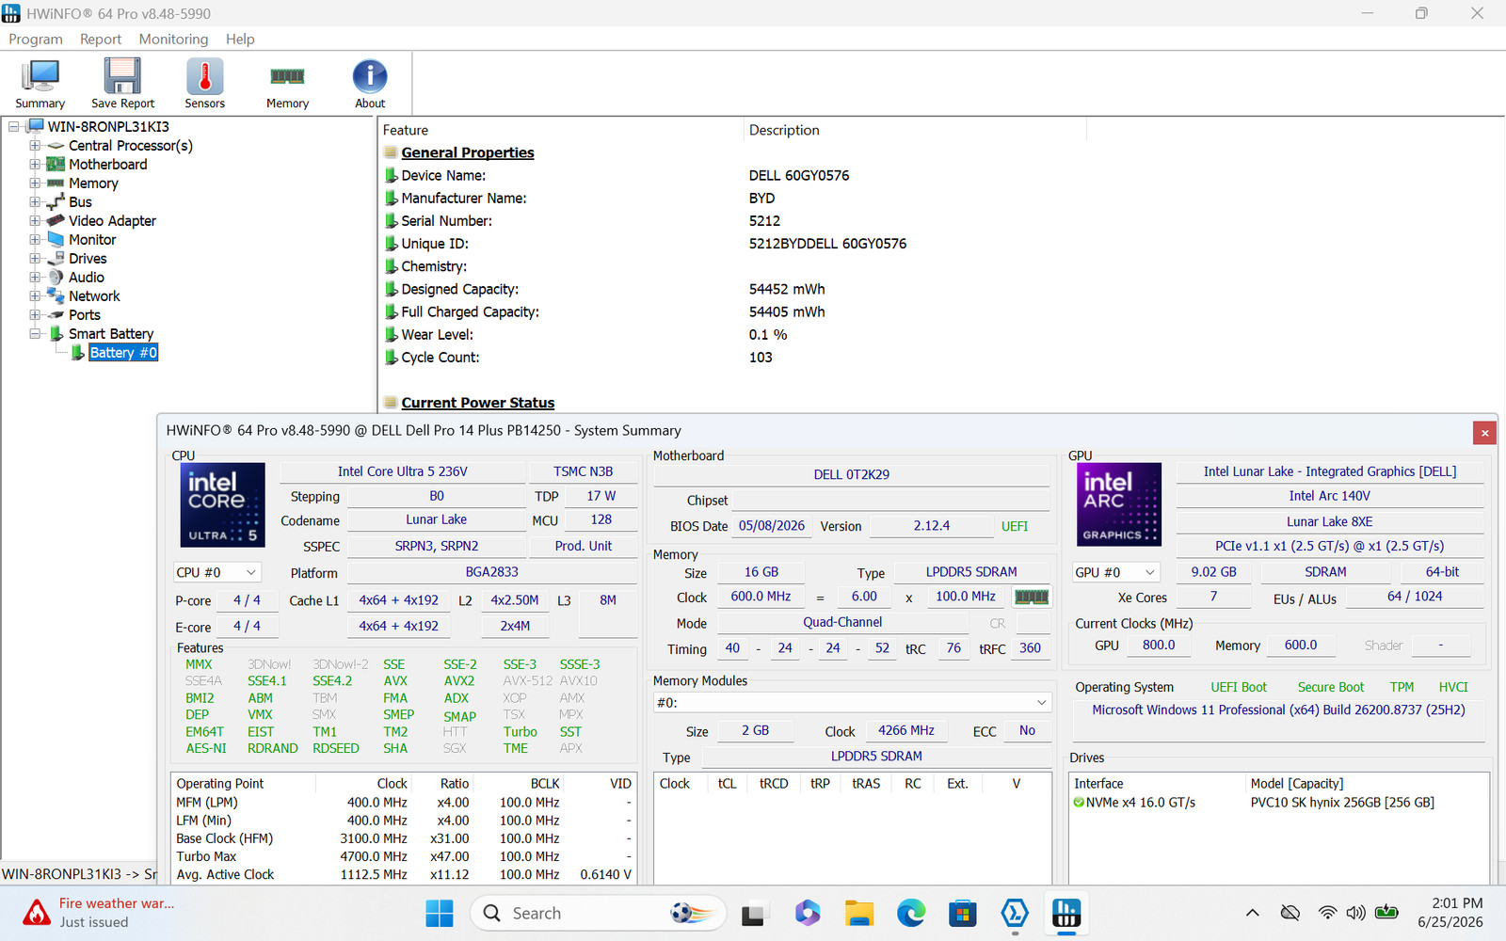Click the Search box on taskbar

point(598,913)
